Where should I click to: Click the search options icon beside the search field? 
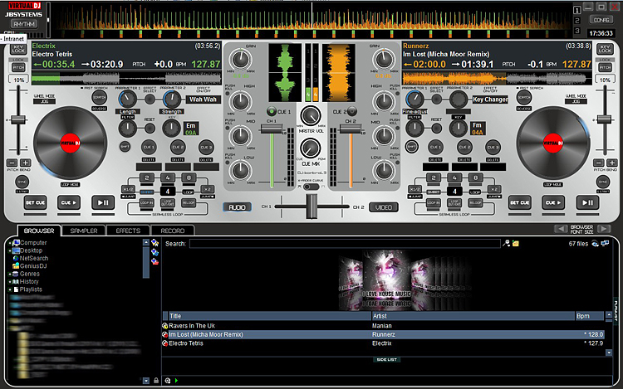coord(506,244)
